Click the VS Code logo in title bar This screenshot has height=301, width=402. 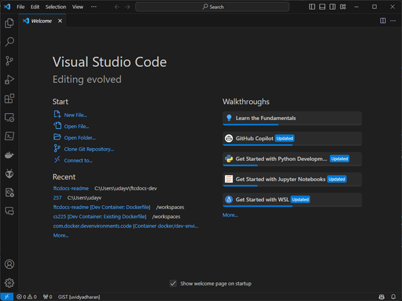click(x=7, y=6)
